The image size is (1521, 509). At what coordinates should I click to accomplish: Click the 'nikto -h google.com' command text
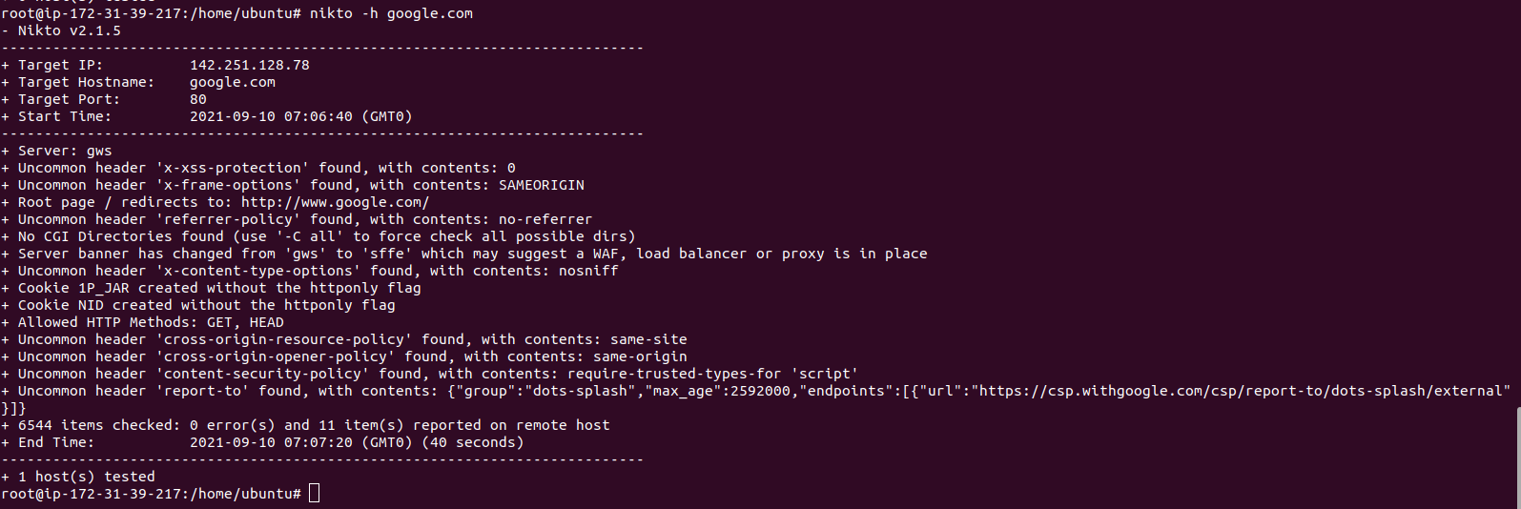[x=391, y=13]
